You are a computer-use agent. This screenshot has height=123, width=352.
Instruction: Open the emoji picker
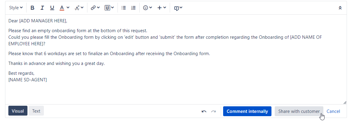[x=148, y=8]
